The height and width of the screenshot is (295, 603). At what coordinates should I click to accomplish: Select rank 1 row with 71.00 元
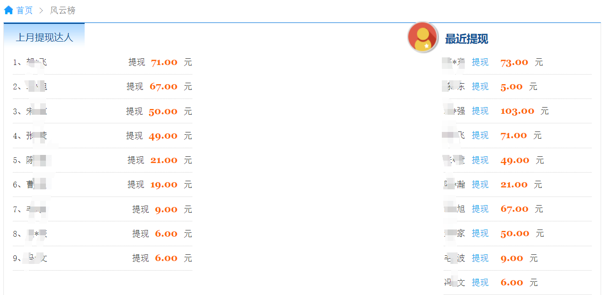pyautogui.click(x=102, y=62)
